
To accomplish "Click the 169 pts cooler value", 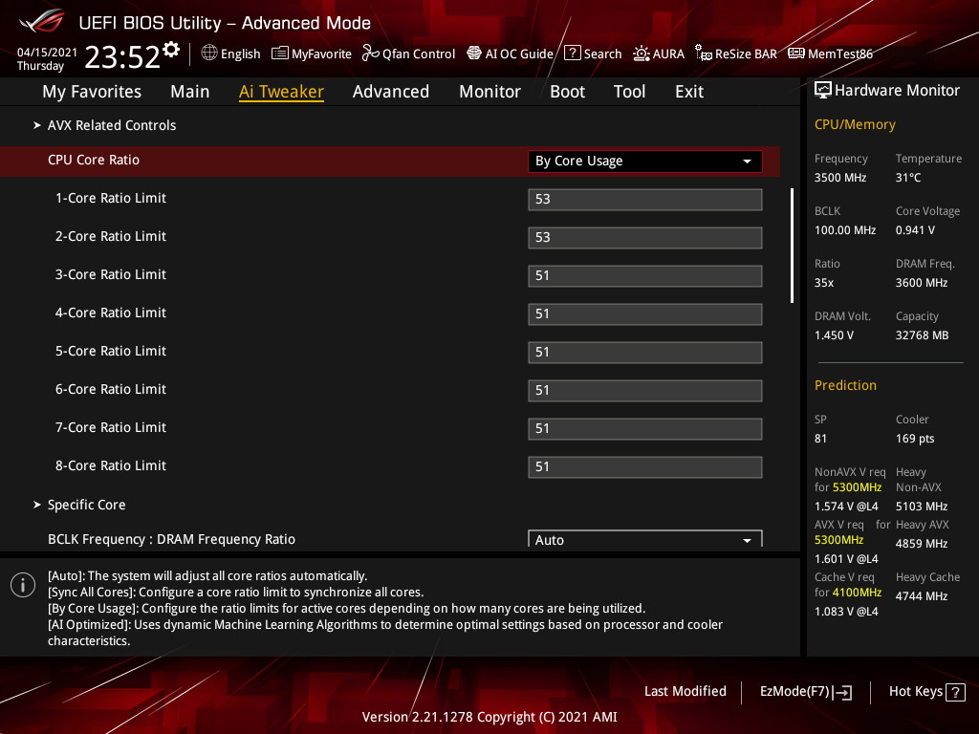I will point(915,438).
